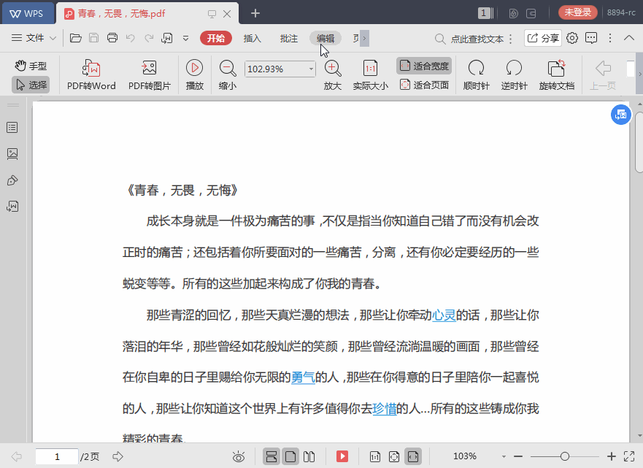Expand the ribbon tools overflow arrow at right edge

pyautogui.click(x=639, y=74)
